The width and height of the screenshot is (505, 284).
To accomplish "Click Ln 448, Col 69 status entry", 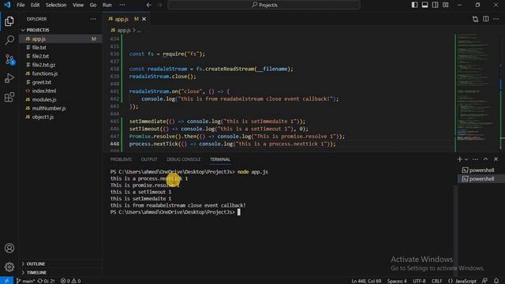I will (x=366, y=281).
